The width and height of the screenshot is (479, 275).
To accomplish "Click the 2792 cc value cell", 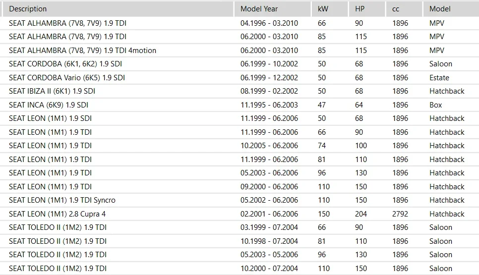I will pyautogui.click(x=400, y=214).
